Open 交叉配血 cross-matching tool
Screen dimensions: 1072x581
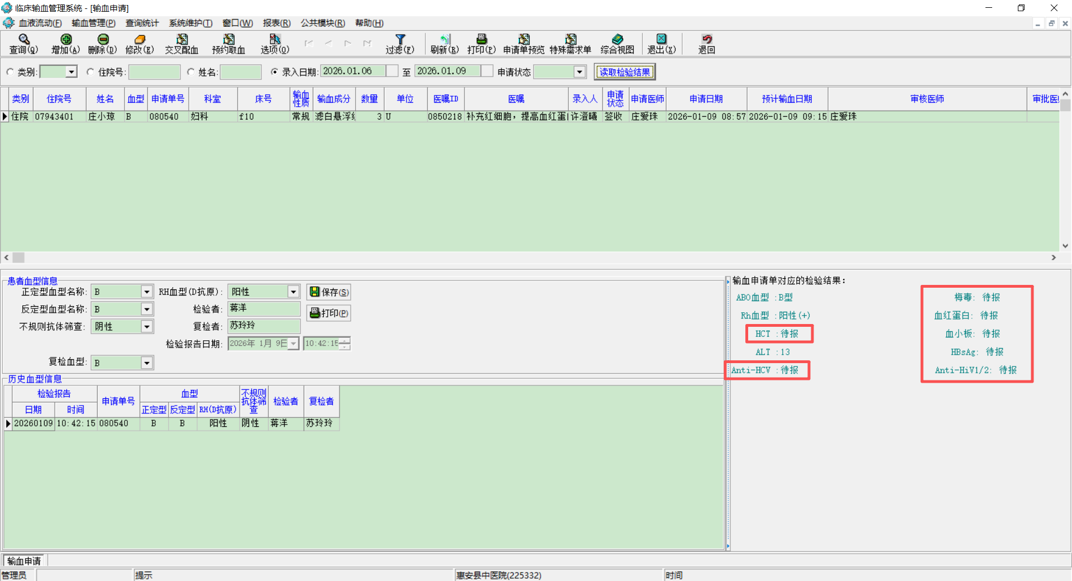tap(181, 44)
